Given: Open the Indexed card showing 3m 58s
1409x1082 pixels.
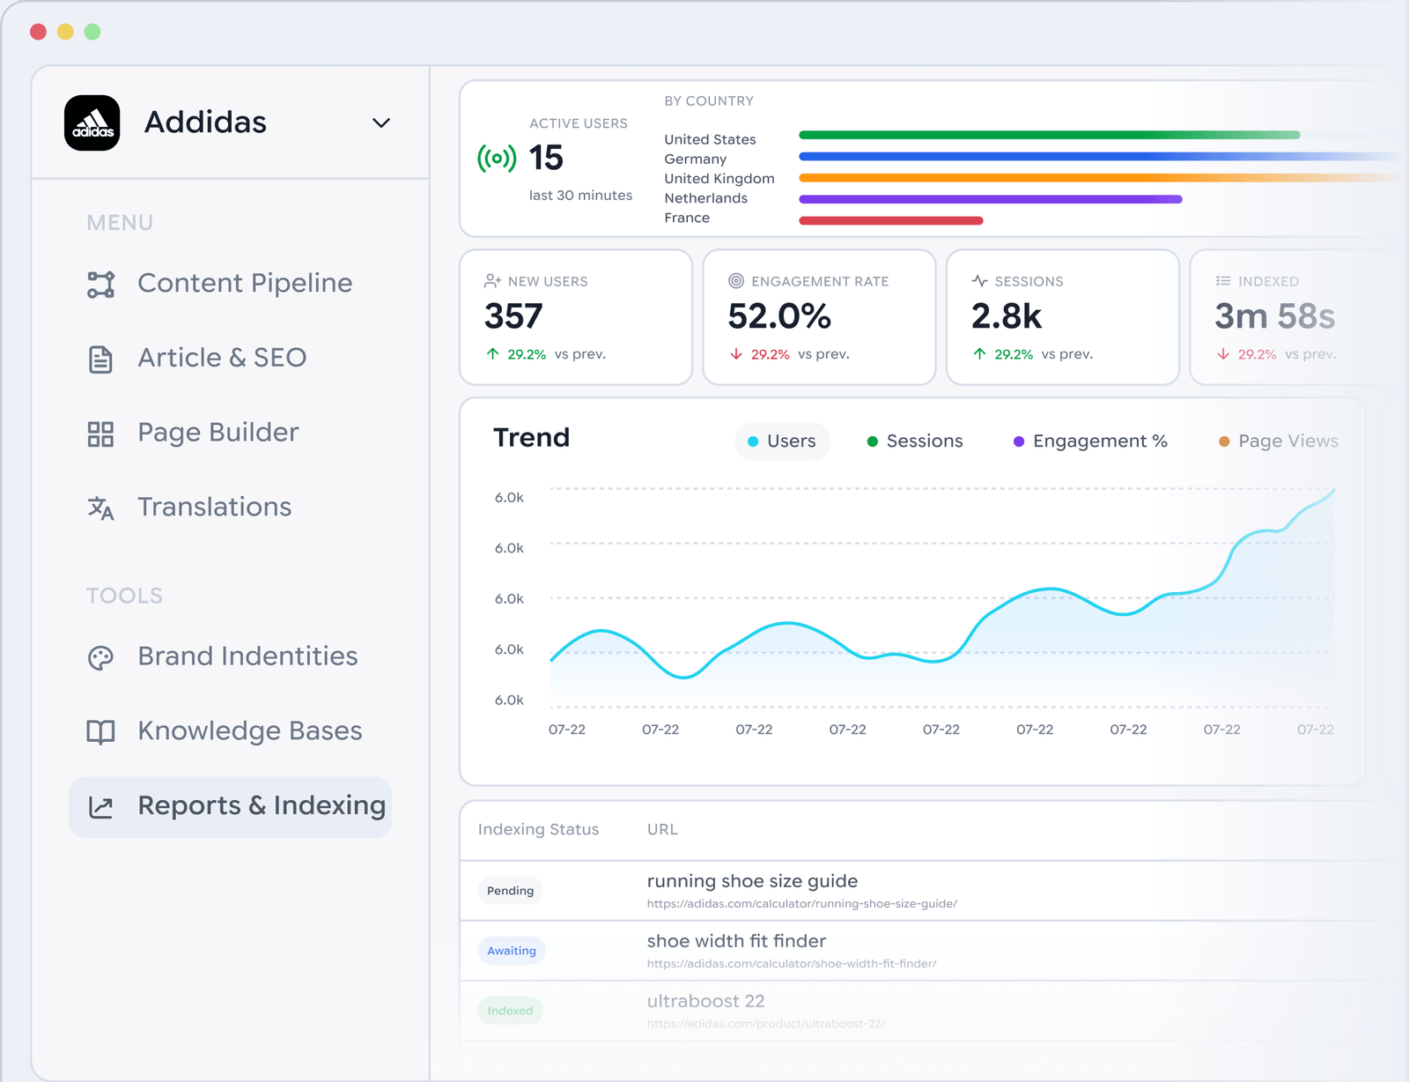Looking at the screenshot, I should point(1299,317).
